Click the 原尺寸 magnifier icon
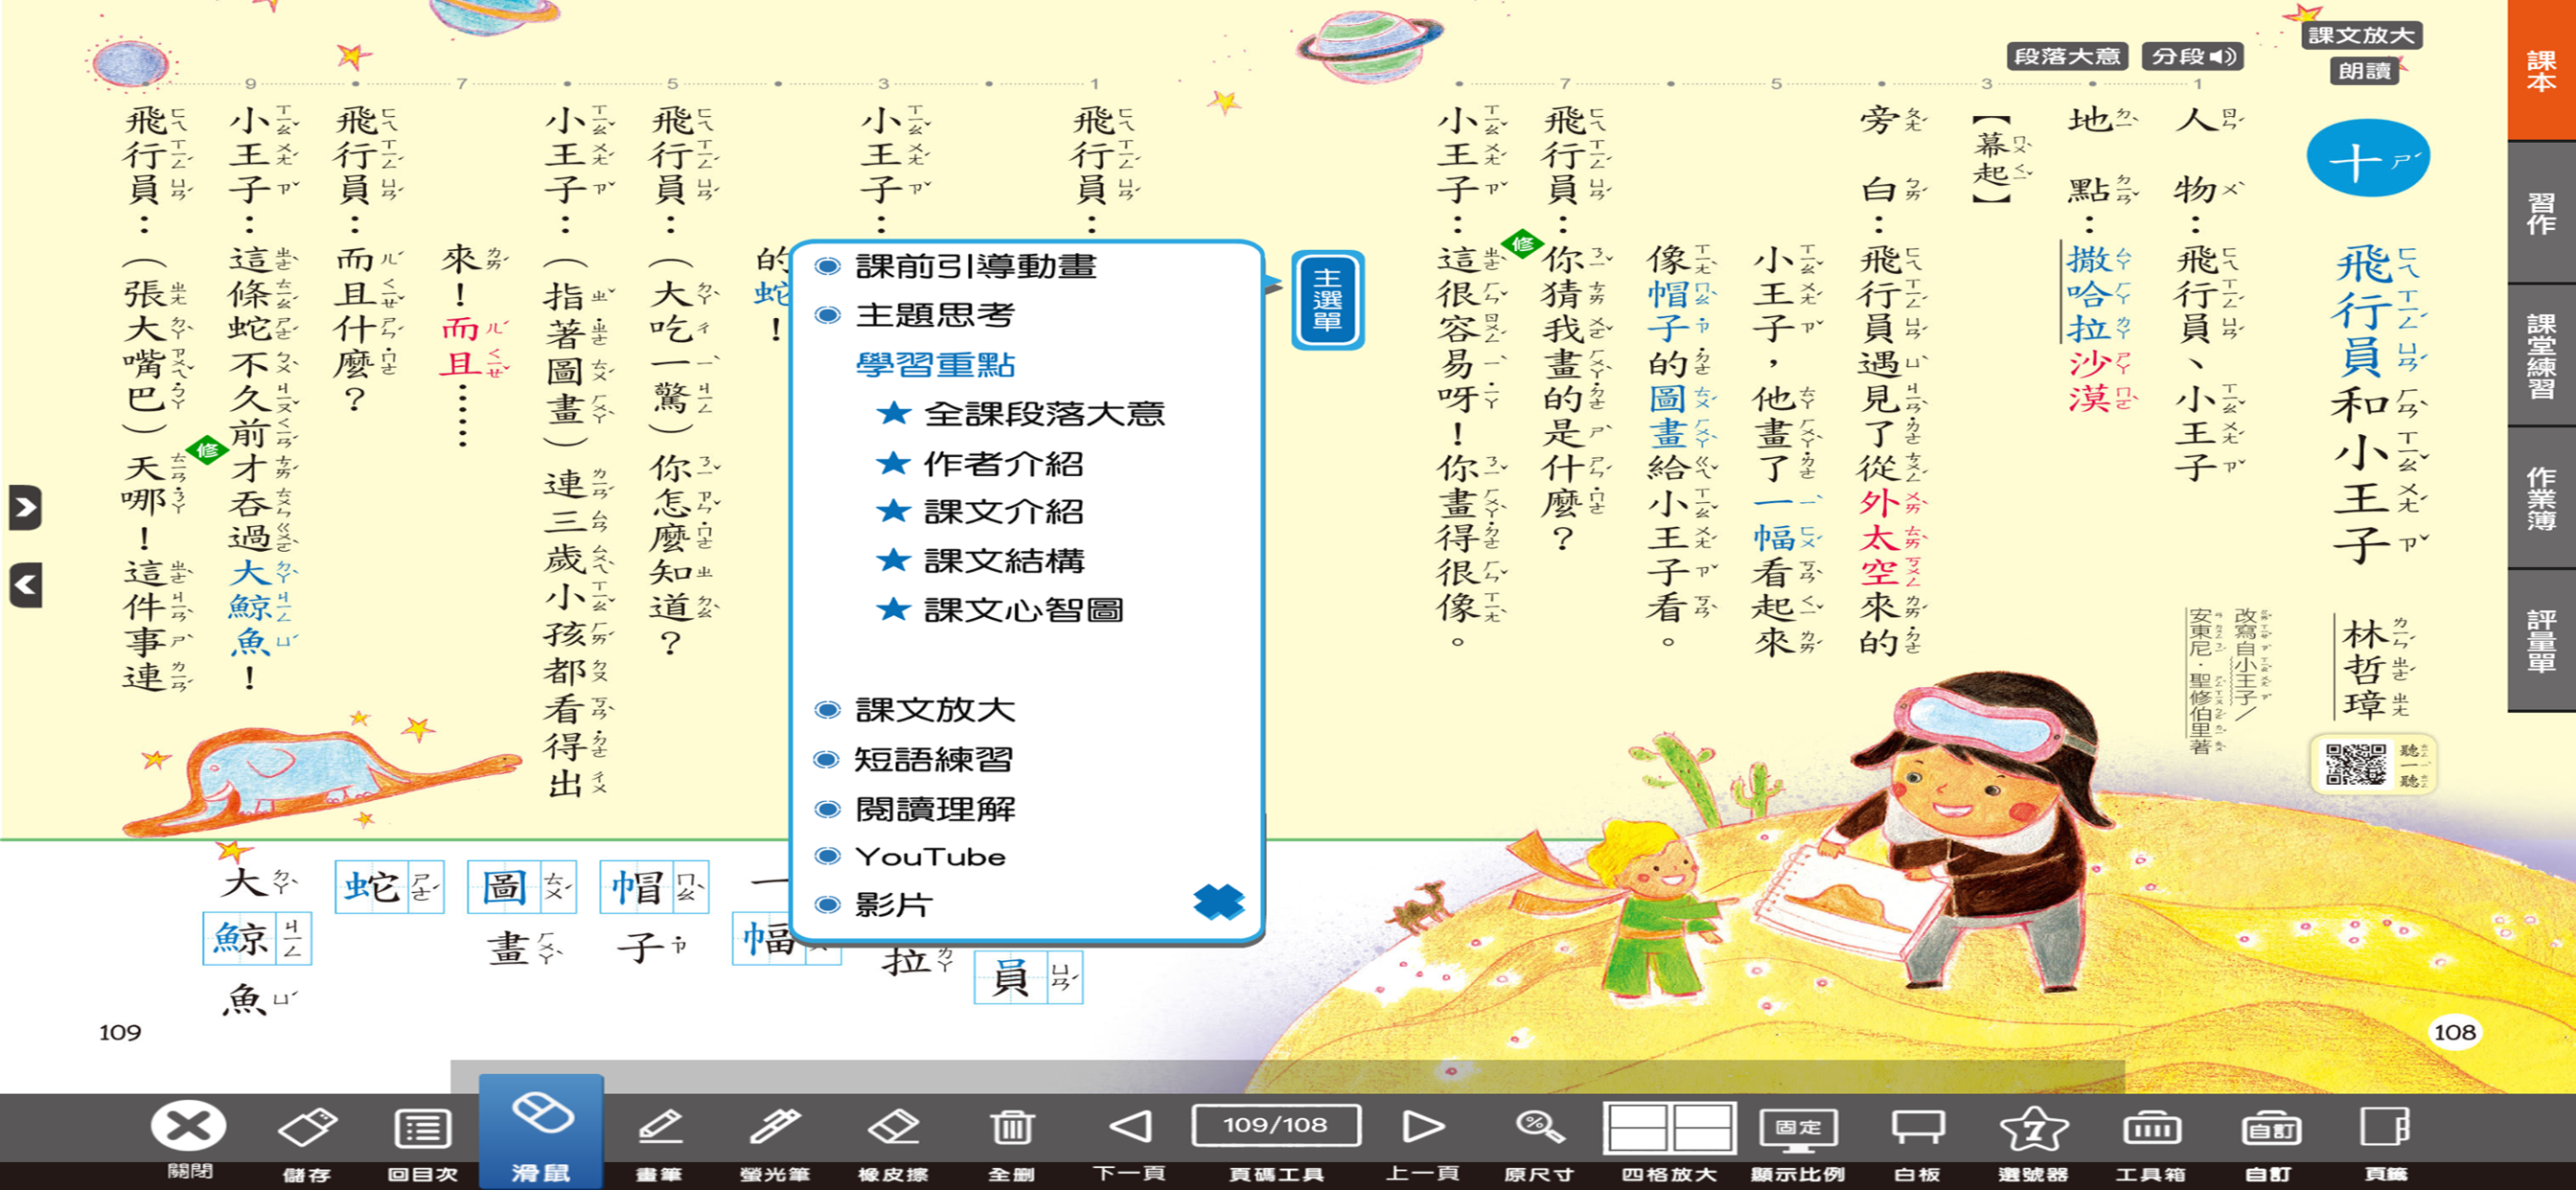 1539,1128
